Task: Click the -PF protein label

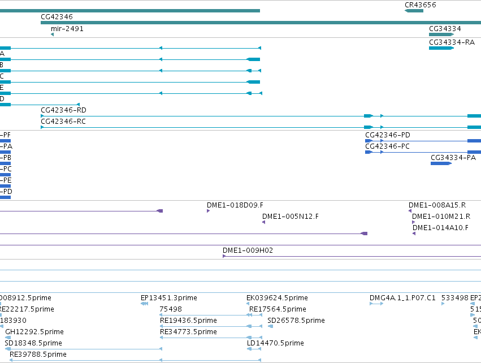Action: click(6, 135)
